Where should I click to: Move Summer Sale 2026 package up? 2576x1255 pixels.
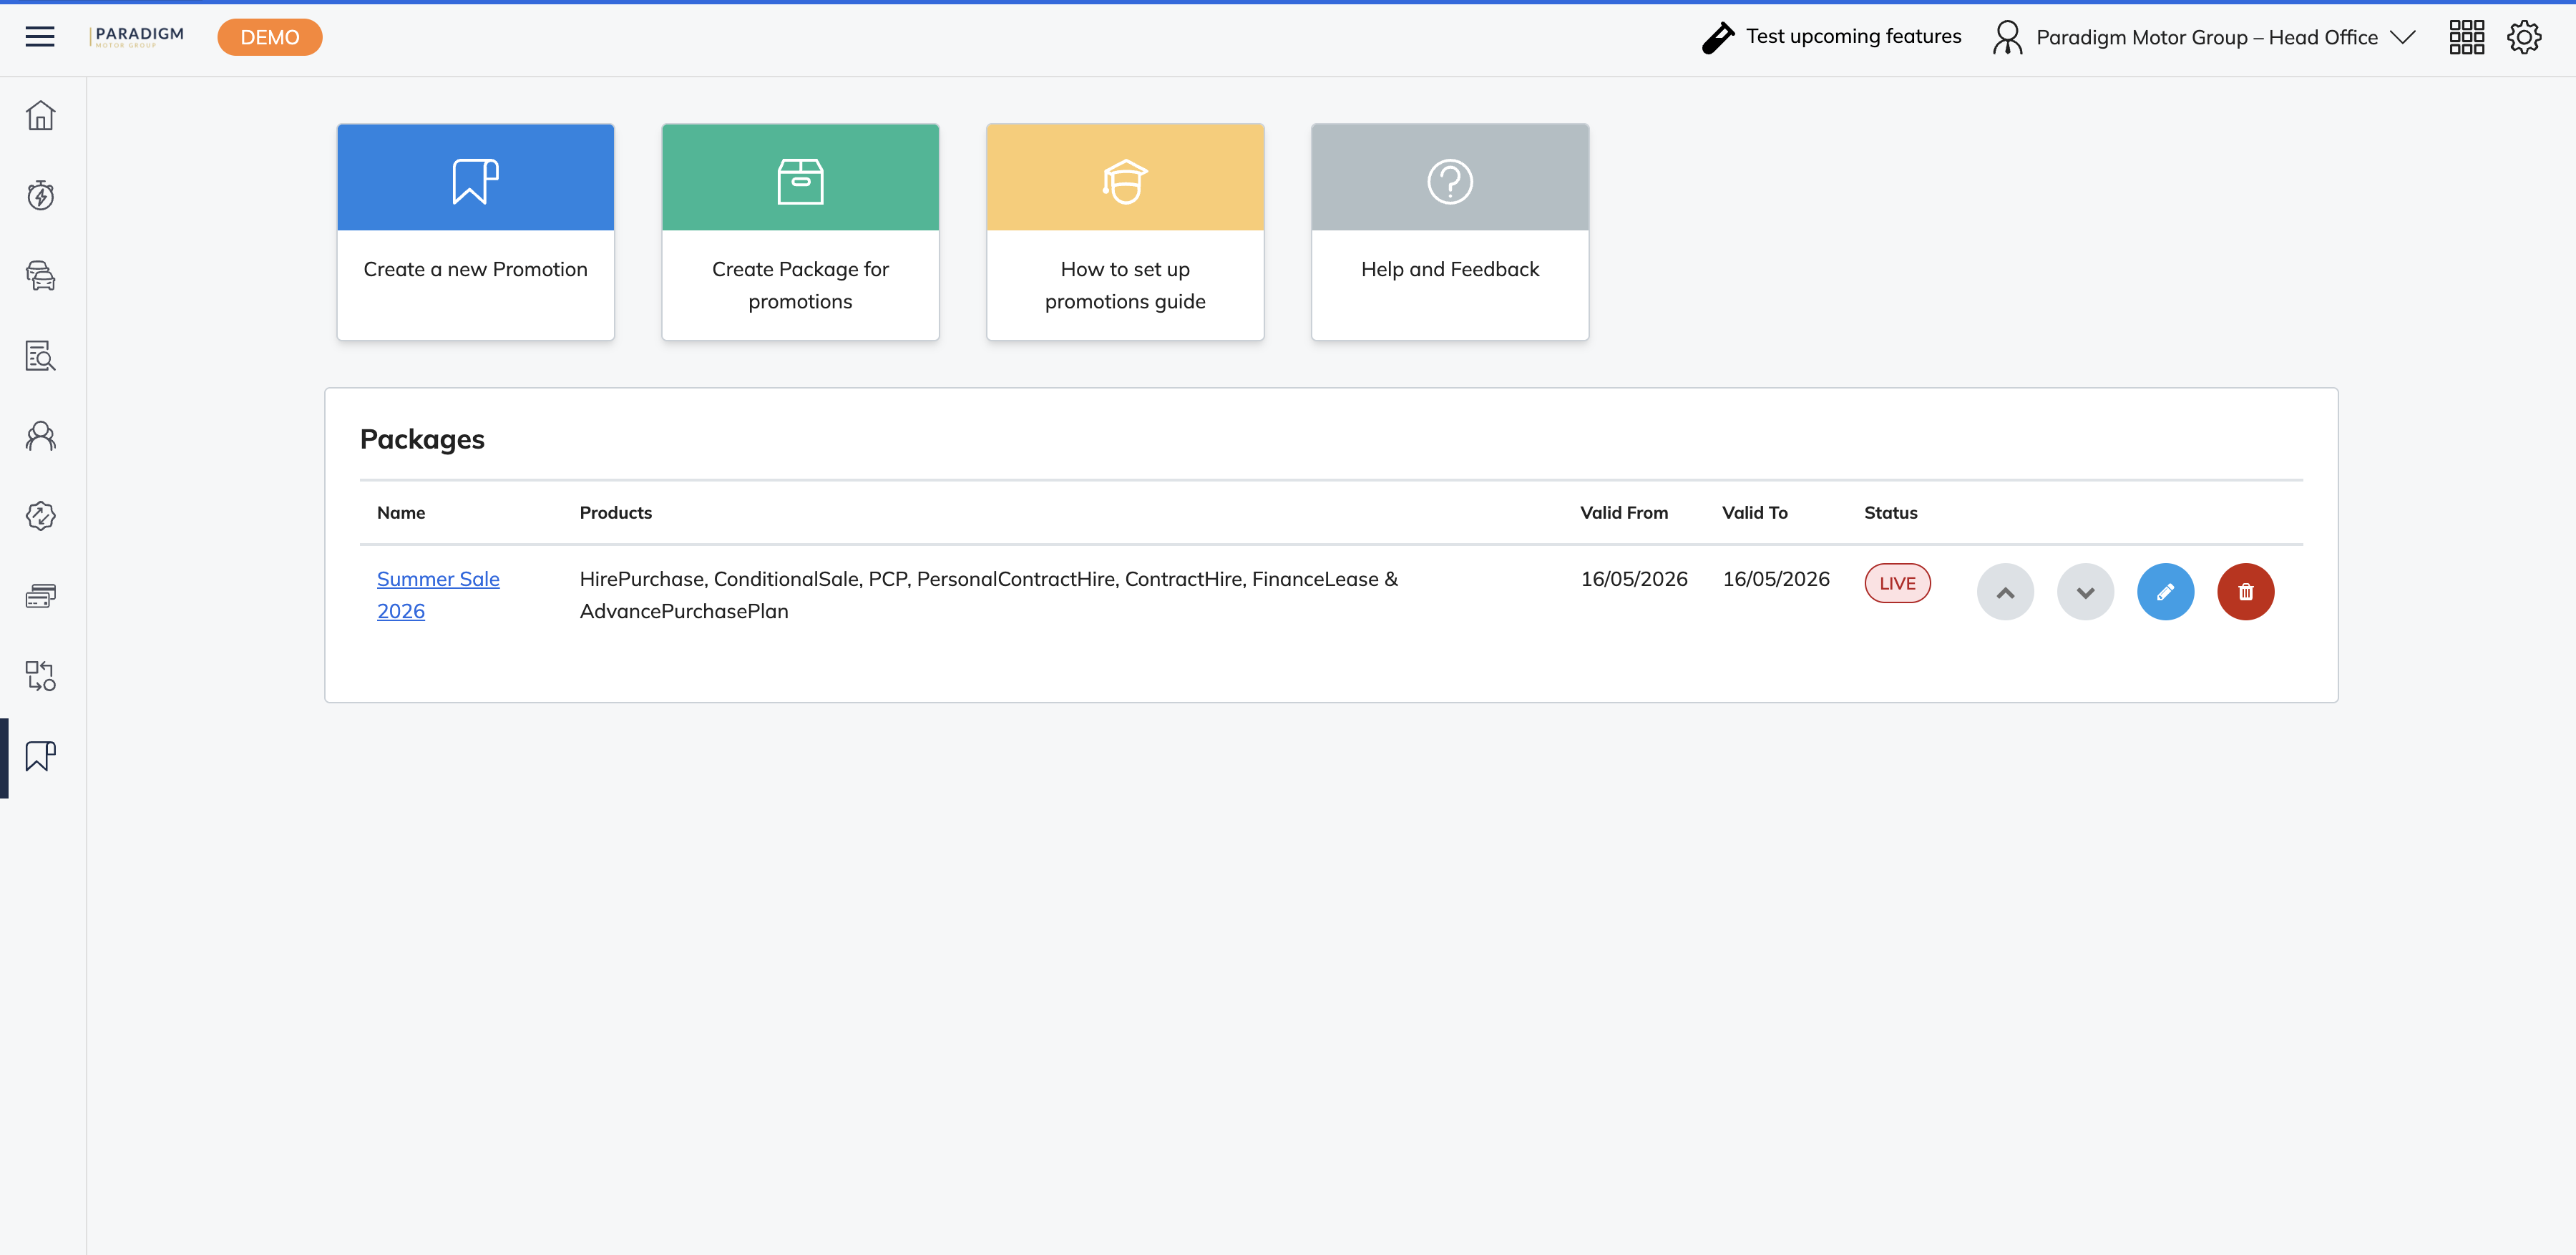coord(2005,592)
